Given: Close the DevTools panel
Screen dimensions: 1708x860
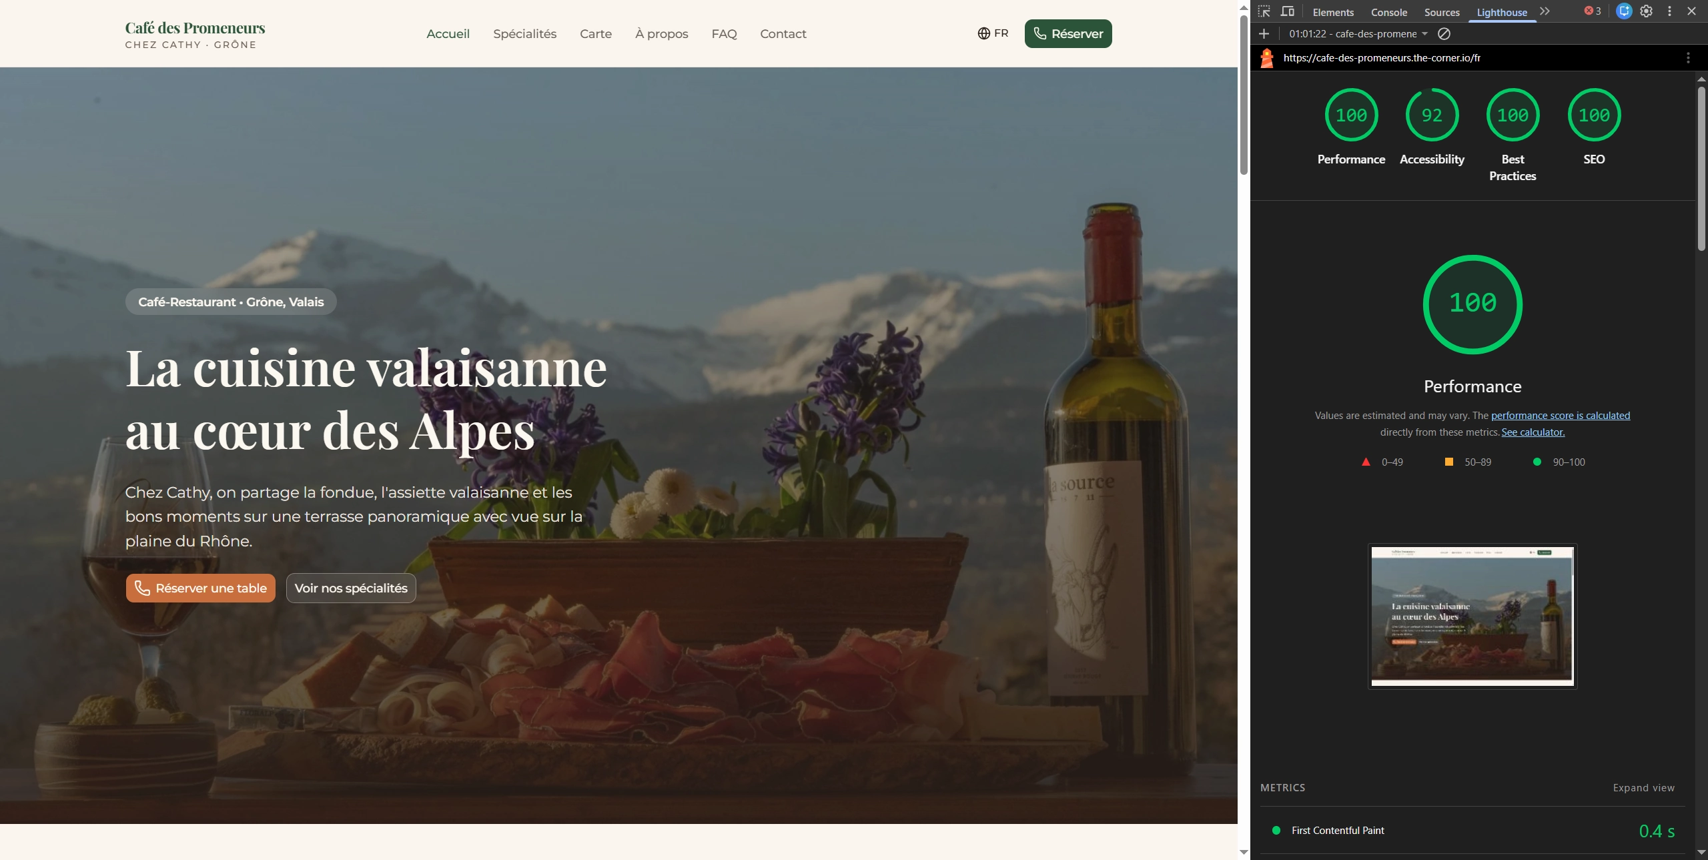Looking at the screenshot, I should coord(1691,11).
